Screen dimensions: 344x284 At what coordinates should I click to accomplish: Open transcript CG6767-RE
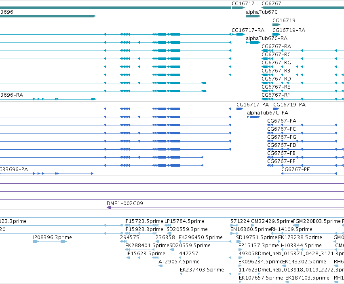[x=276, y=87]
